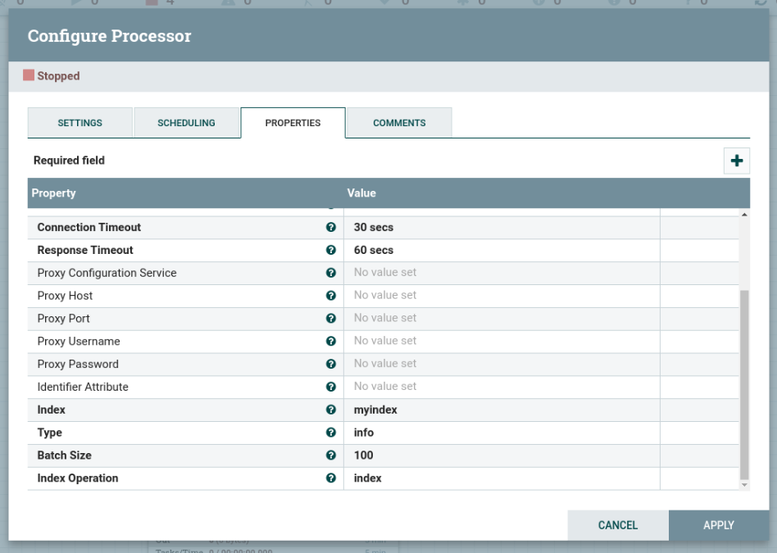Apply the processor configuration
Viewport: 777px width, 553px height.
(x=719, y=525)
